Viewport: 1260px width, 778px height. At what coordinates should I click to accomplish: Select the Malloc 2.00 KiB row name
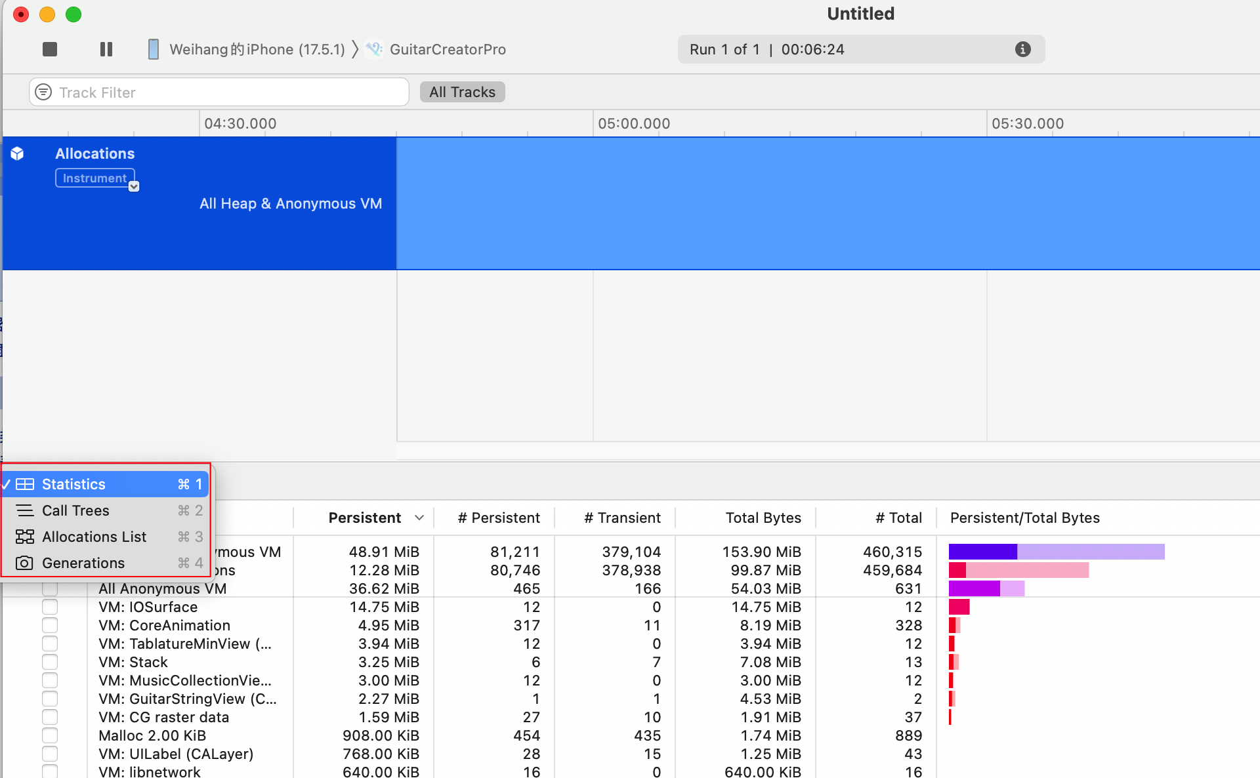pos(152,735)
